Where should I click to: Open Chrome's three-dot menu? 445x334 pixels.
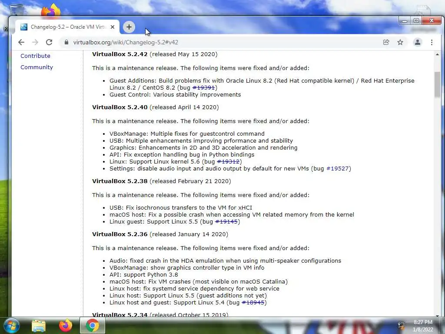pos(432,42)
